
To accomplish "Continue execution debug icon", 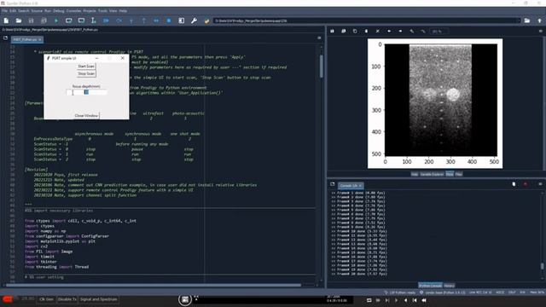I will tap(156, 20).
